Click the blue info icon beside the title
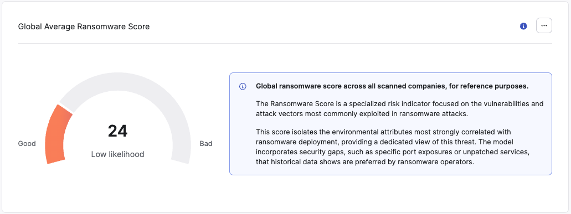The width and height of the screenshot is (571, 214). pyautogui.click(x=523, y=26)
